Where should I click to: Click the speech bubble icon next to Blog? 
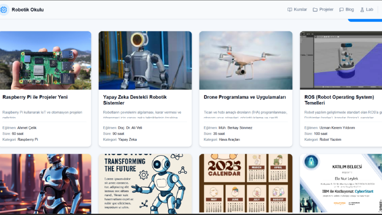(342, 10)
